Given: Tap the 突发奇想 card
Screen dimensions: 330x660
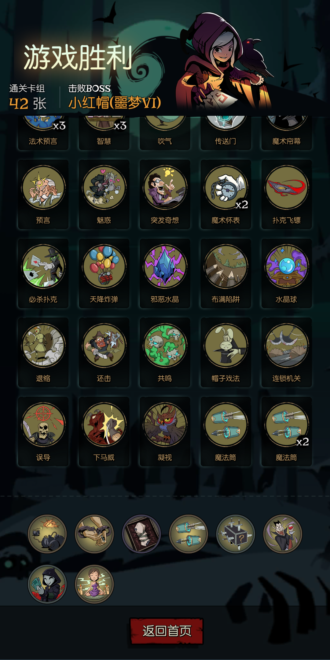Looking at the screenshot, I should coord(165,194).
